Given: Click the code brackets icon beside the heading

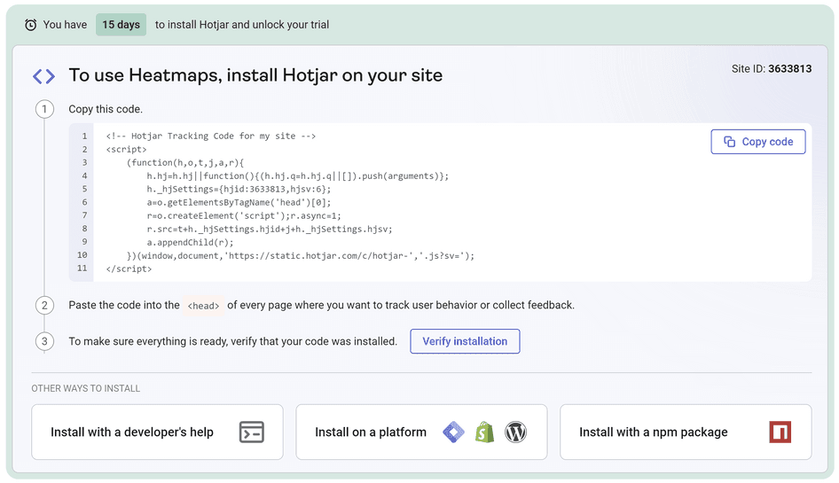Looking at the screenshot, I should tap(43, 76).
